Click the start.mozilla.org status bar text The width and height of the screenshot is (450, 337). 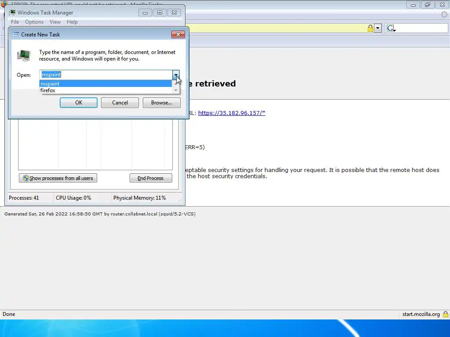click(x=421, y=314)
